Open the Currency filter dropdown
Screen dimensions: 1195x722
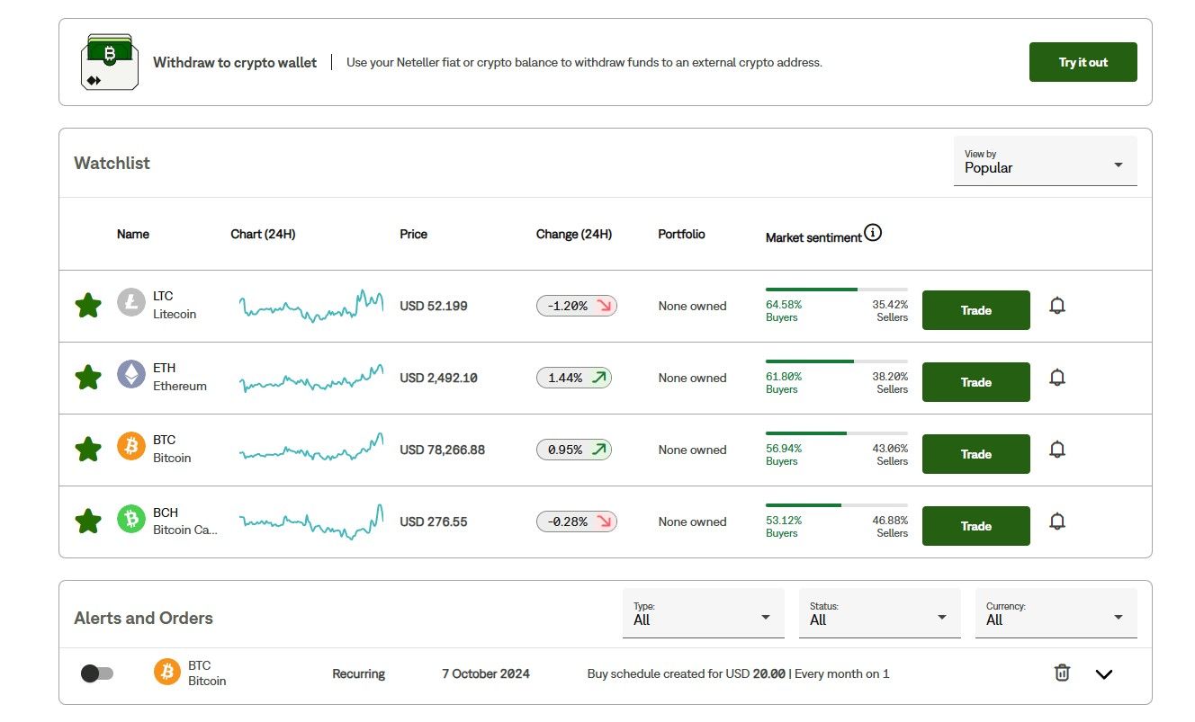(x=1056, y=613)
